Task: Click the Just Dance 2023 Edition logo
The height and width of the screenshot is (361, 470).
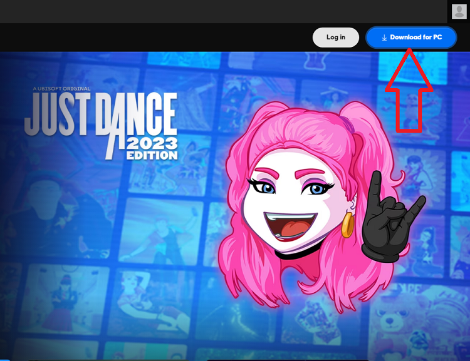Action: coord(101,123)
